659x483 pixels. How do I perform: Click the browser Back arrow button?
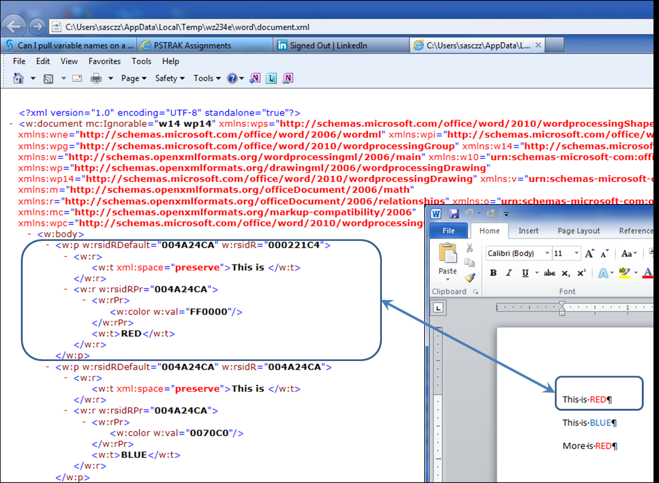click(x=14, y=26)
